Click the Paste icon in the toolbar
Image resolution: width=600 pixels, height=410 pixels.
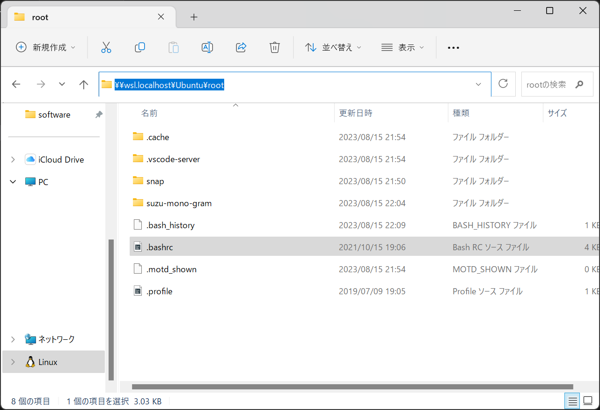pos(174,47)
